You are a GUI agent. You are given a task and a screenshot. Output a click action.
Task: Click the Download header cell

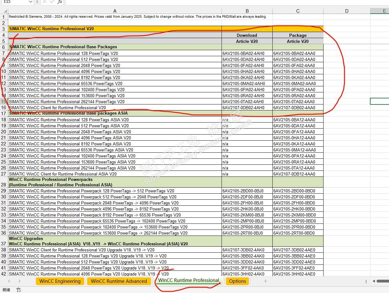click(x=247, y=35)
